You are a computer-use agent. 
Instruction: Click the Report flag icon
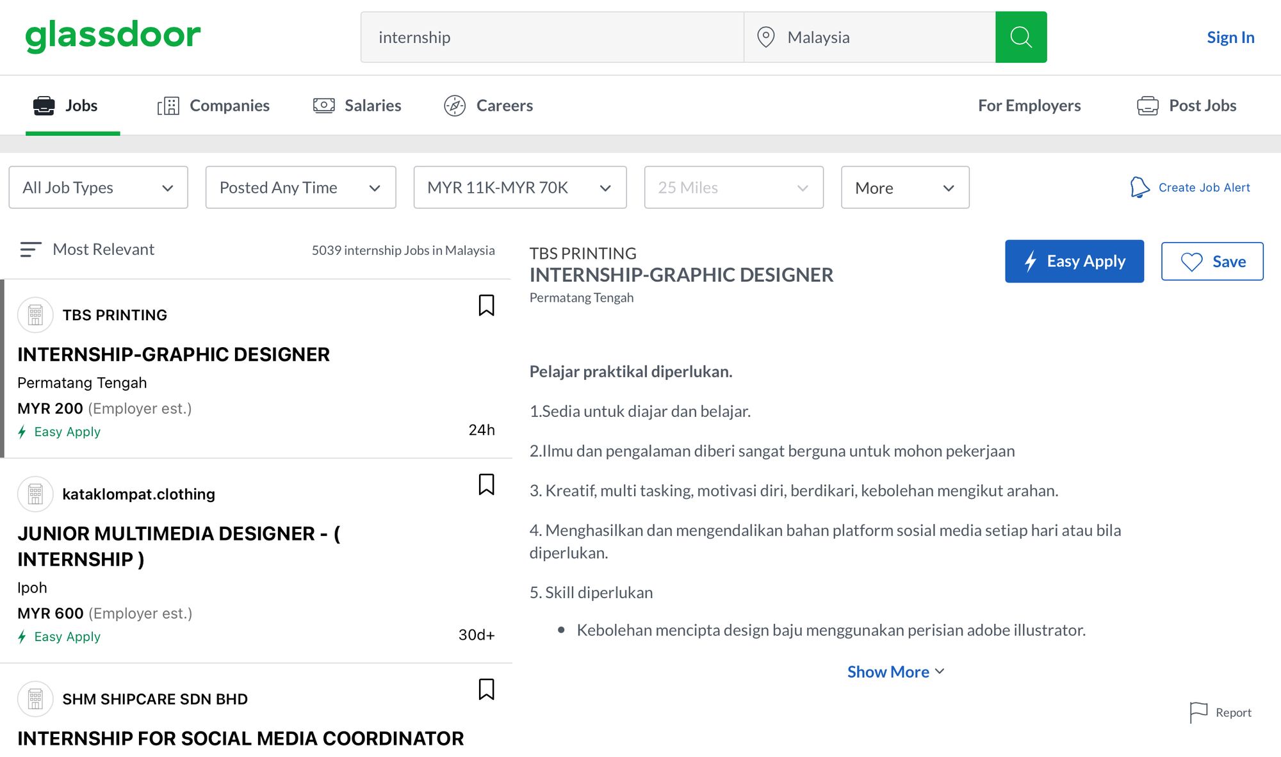pos(1198,712)
